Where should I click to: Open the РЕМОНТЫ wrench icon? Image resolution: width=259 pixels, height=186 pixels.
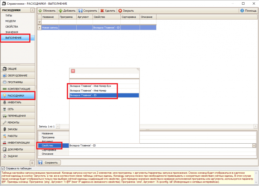click(x=5, y=122)
